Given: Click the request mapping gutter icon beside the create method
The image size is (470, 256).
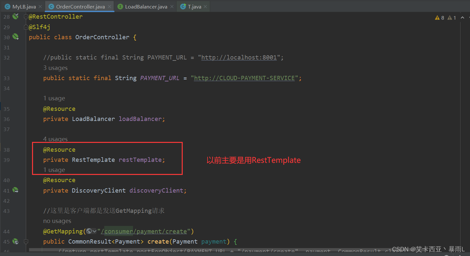Looking at the screenshot, I should 15,241.
